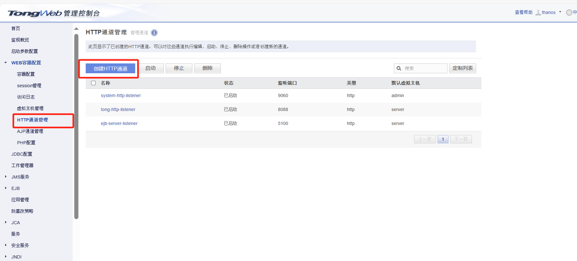Open the ejb-server-listener link
Image resolution: width=577 pixels, height=261 pixels.
[x=119, y=123]
